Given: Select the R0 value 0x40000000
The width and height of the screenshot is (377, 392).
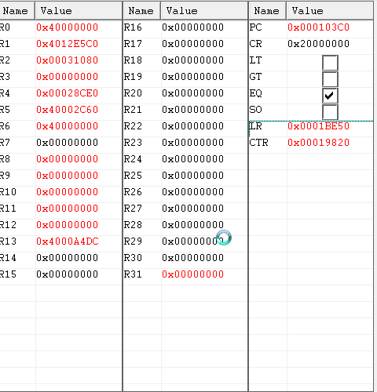Looking at the screenshot, I should pyautogui.click(x=68, y=27).
